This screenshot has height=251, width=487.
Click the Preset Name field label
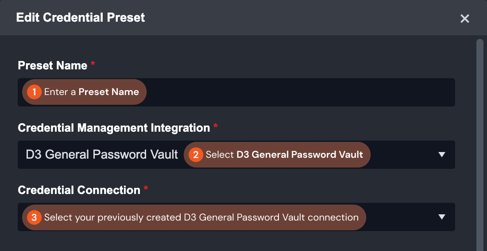(52, 65)
